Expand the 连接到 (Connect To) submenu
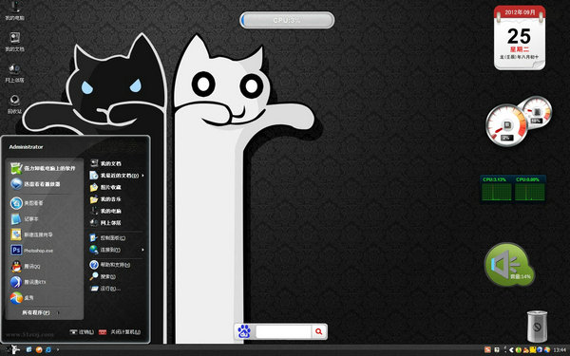Screen dimensions: 570x356 coord(116,250)
